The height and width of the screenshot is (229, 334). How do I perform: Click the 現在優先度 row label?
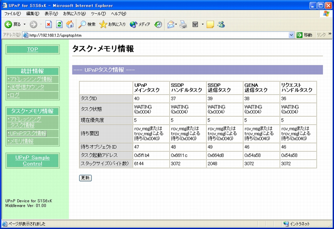tap(106, 120)
